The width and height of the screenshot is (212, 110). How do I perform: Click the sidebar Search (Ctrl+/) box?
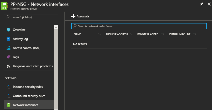click(31, 17)
